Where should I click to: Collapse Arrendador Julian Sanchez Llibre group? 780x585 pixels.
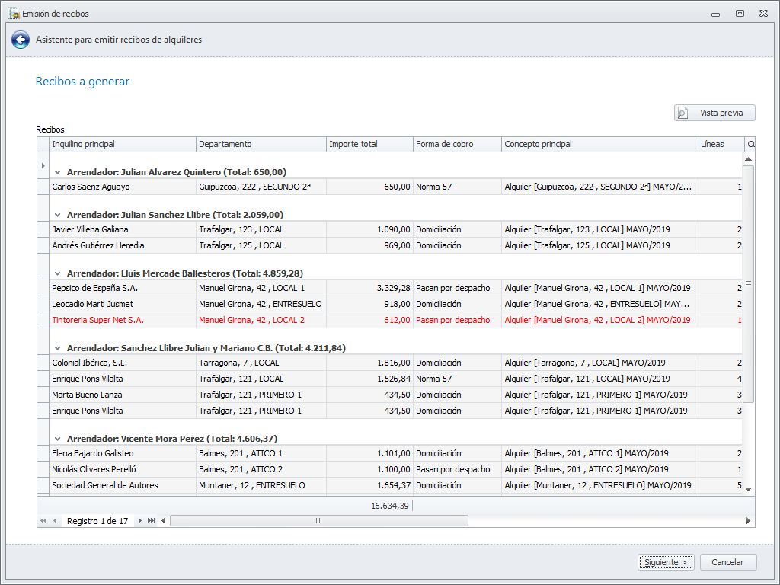click(57, 215)
